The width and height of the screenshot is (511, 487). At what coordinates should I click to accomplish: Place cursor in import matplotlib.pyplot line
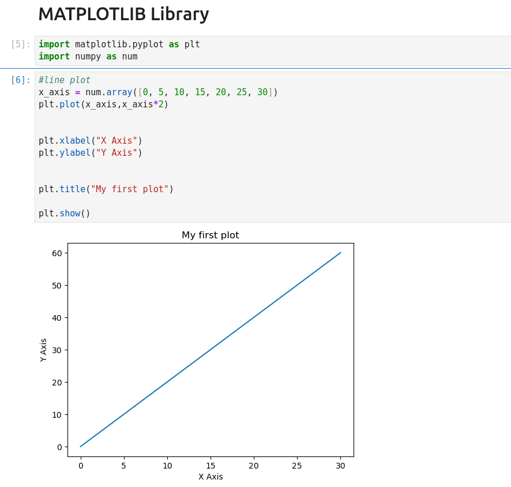point(119,44)
